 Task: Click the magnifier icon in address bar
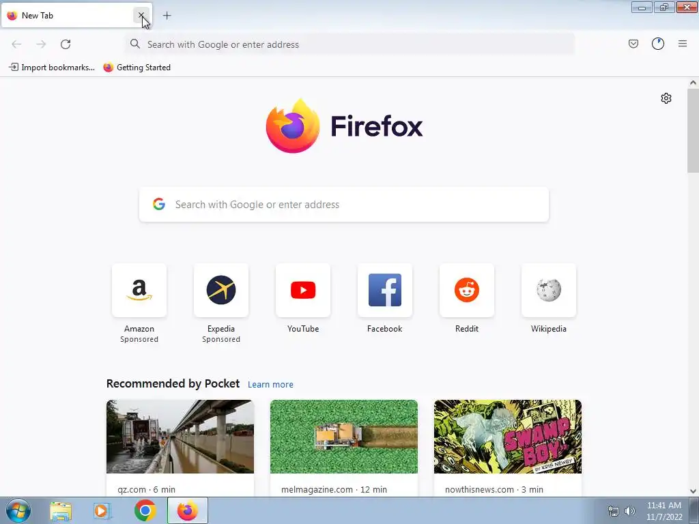click(x=135, y=44)
